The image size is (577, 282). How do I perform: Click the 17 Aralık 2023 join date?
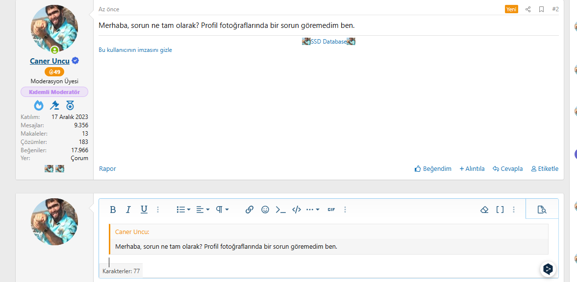[x=70, y=117]
